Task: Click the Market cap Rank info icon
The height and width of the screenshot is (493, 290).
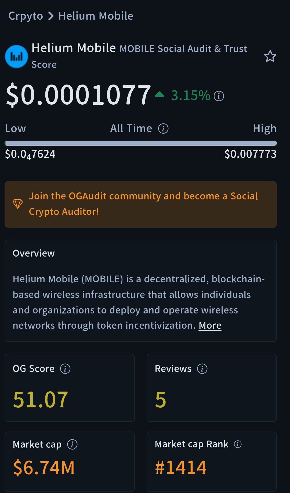Action: (238, 444)
